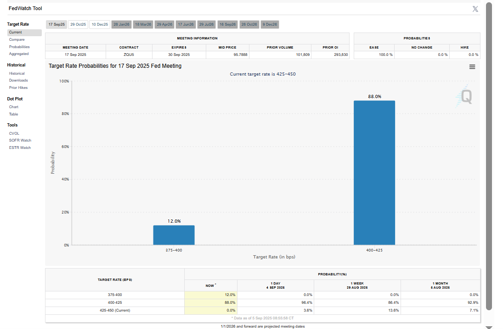Go to Aggregated target rate view
The image size is (503, 329).
(19, 54)
